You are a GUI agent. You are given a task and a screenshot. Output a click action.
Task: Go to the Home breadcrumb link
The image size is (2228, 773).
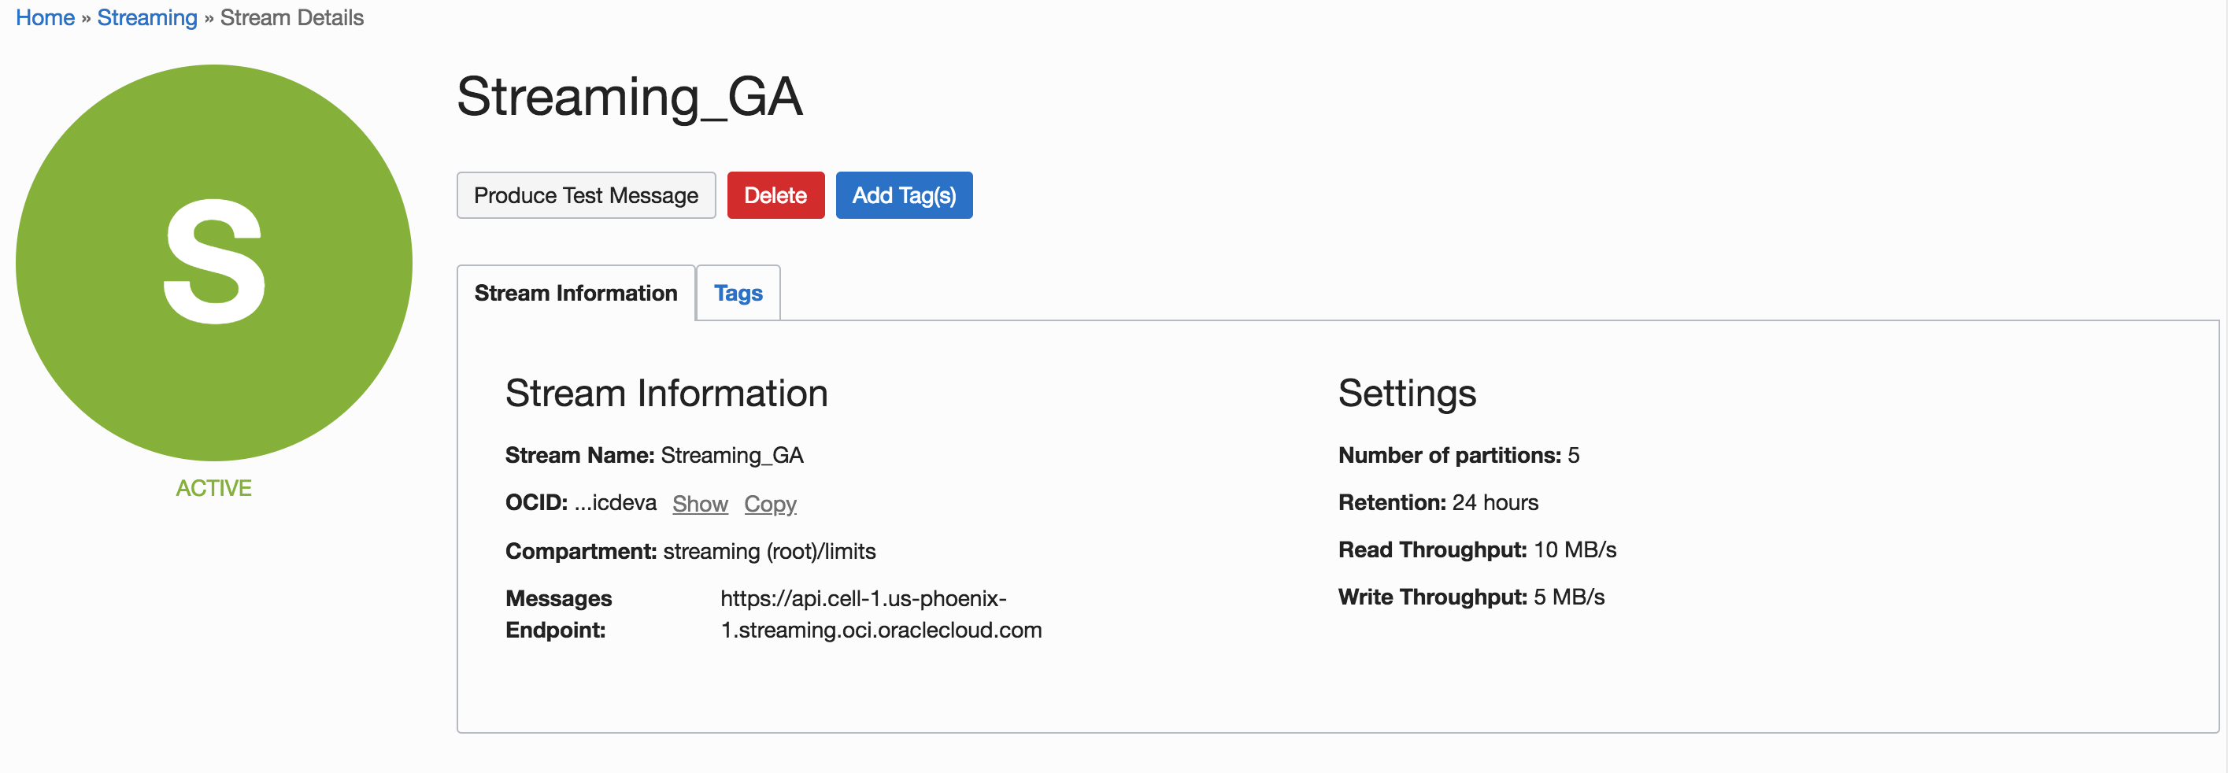pyautogui.click(x=45, y=17)
